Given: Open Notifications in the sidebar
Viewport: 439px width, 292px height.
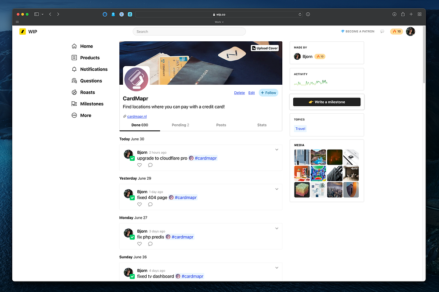Looking at the screenshot, I should [89, 69].
